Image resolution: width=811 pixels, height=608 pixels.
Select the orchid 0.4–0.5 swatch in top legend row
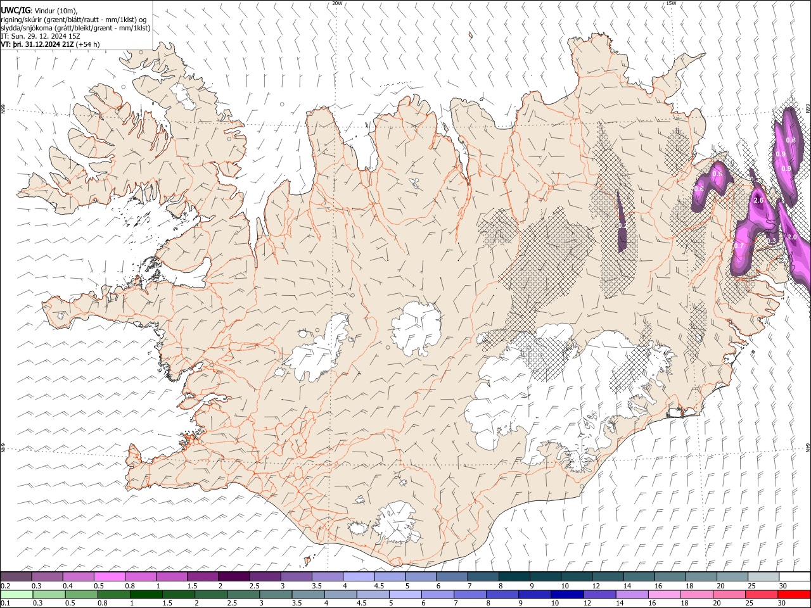click(79, 576)
